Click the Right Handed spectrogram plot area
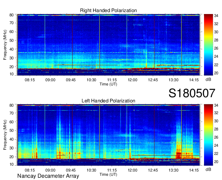 (x=108, y=45)
